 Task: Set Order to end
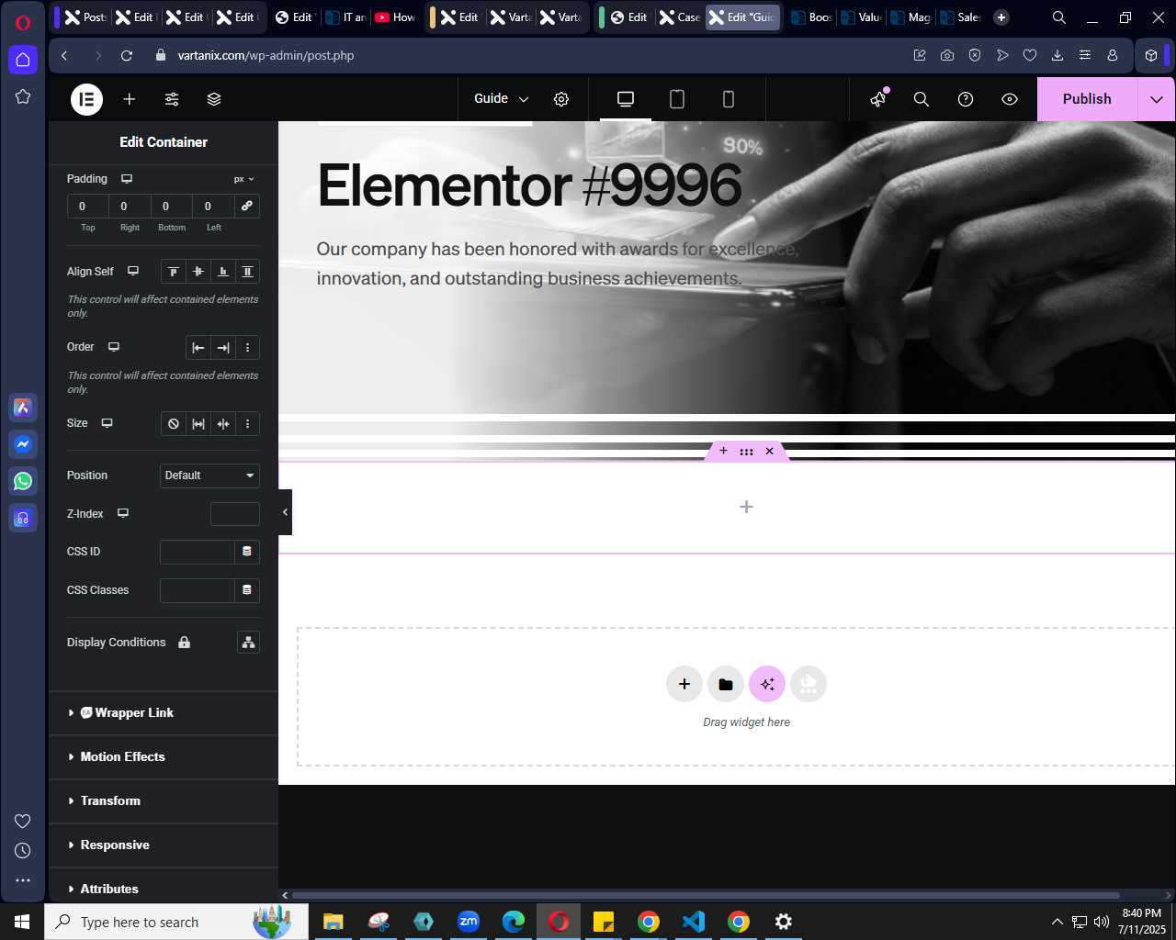[x=223, y=348]
